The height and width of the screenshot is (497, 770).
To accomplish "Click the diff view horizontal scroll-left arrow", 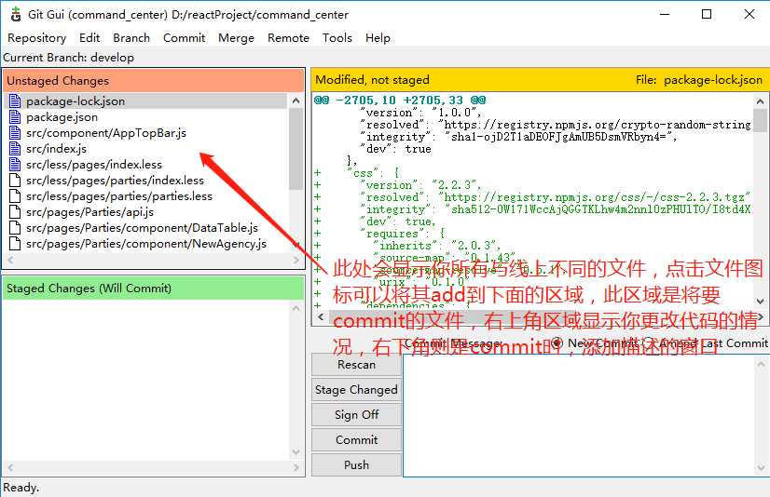I will click(321, 317).
